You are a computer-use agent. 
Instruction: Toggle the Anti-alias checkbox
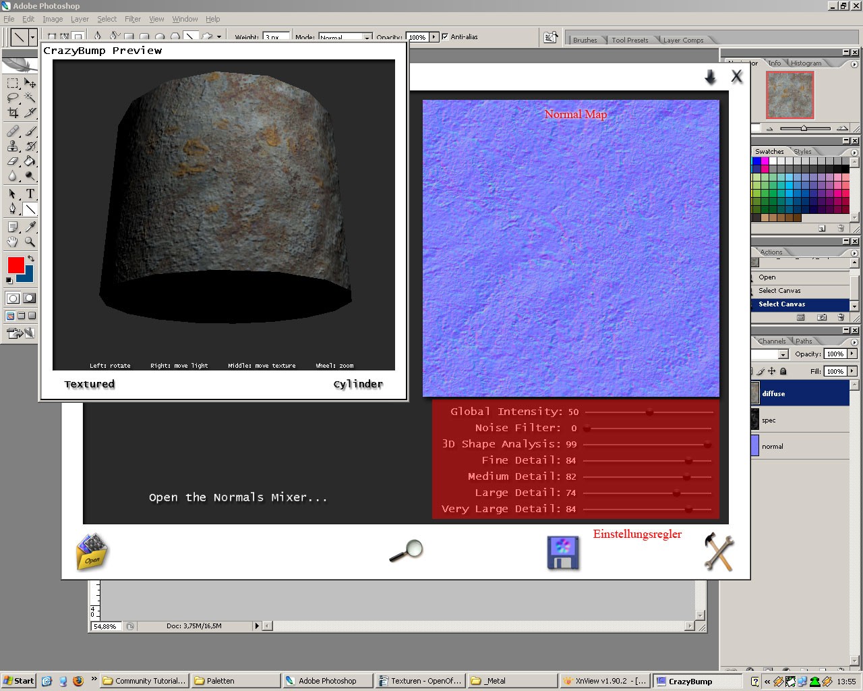(445, 37)
